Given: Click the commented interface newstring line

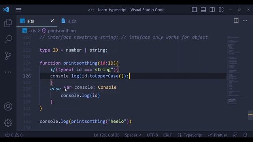Looking at the screenshot, I should pos(124,37).
